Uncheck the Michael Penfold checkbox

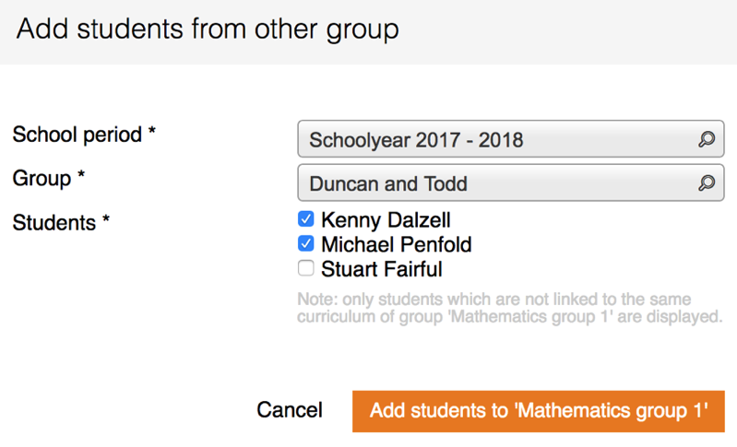click(x=306, y=245)
